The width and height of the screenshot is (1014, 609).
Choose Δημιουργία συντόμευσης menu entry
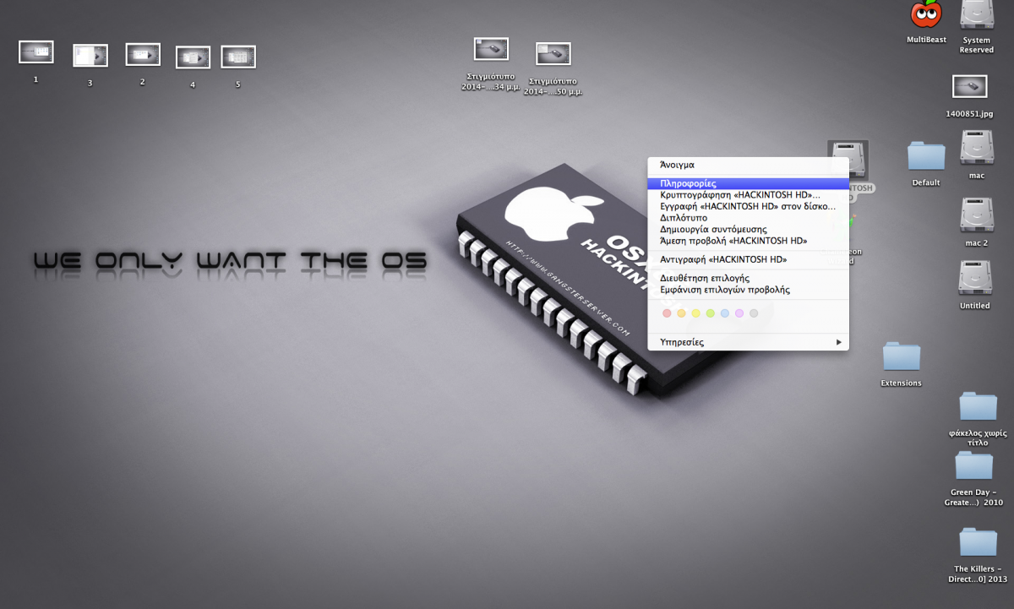pos(749,230)
